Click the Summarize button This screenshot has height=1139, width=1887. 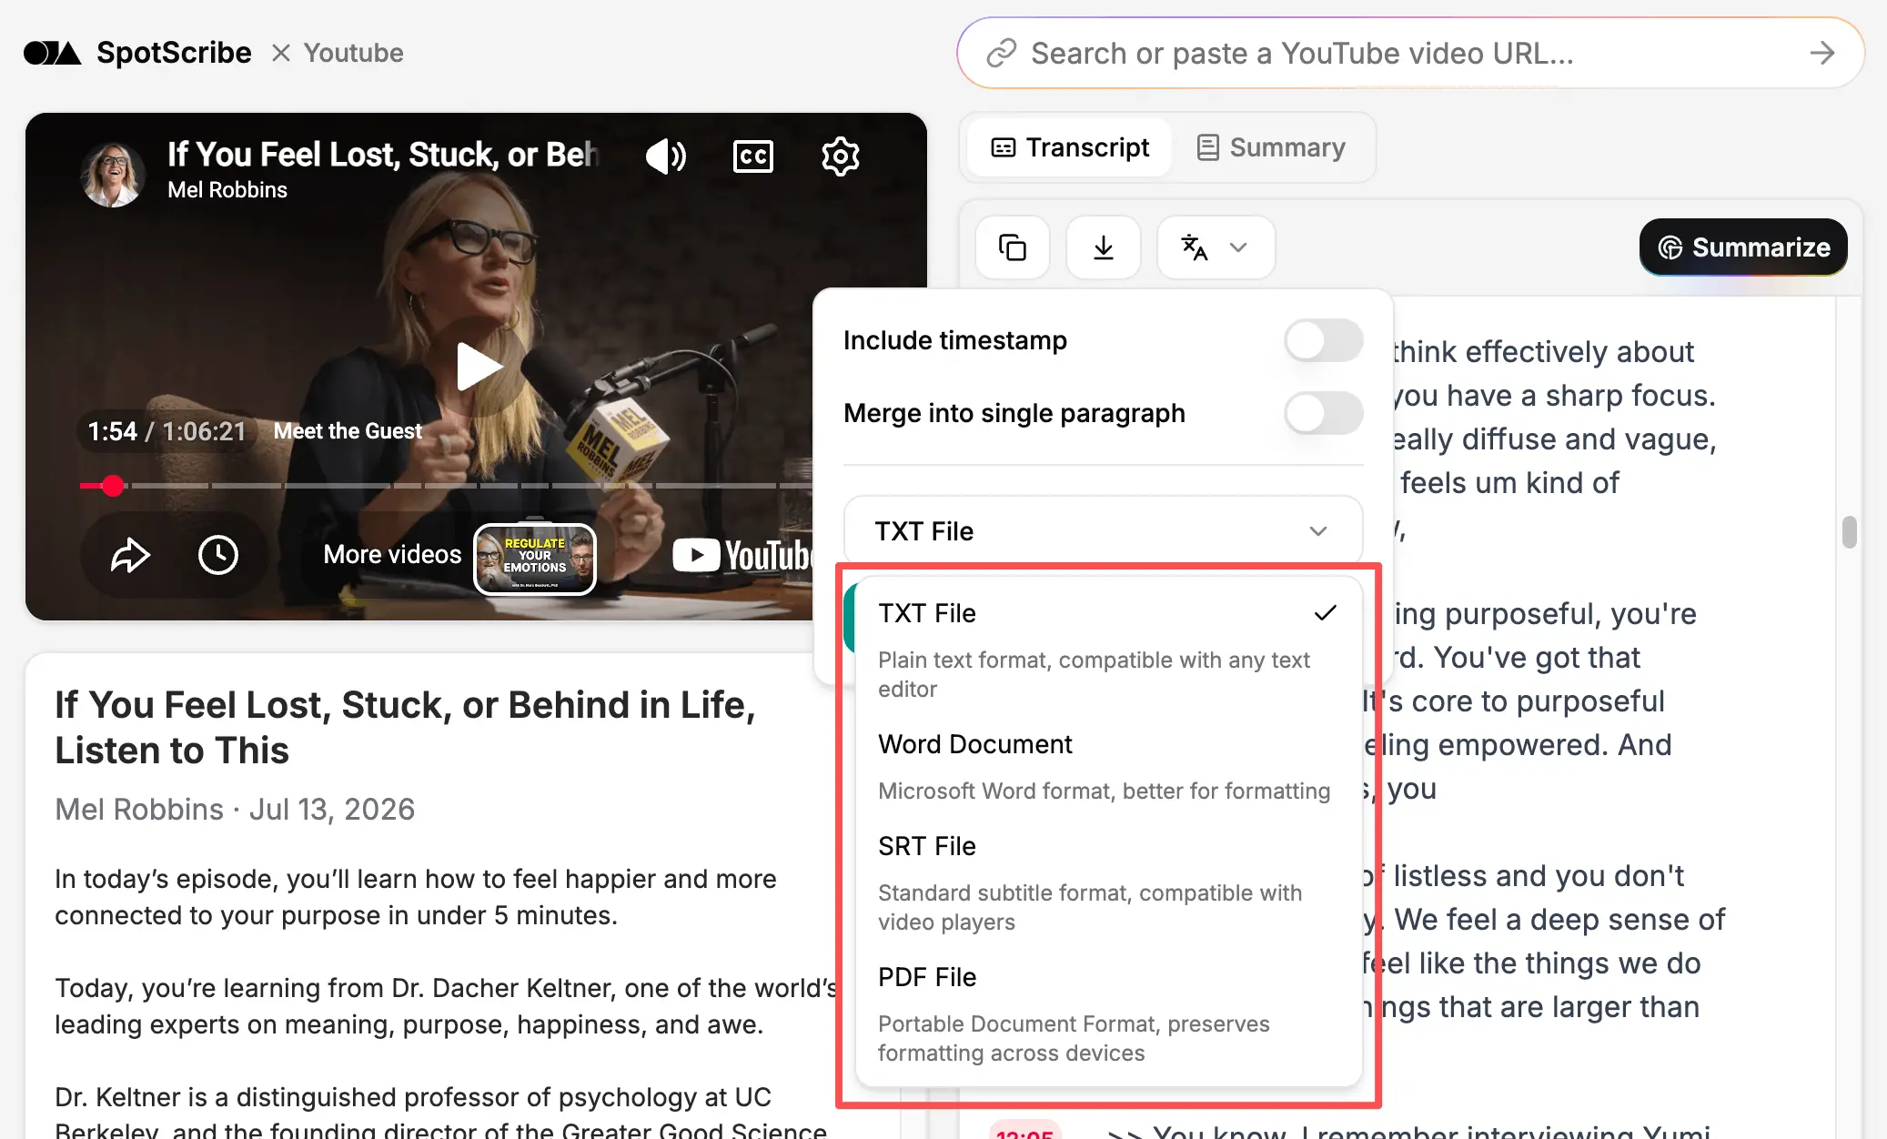(1743, 247)
